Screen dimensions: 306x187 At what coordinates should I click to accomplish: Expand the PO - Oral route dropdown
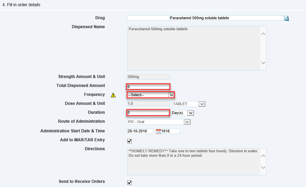click(159, 122)
